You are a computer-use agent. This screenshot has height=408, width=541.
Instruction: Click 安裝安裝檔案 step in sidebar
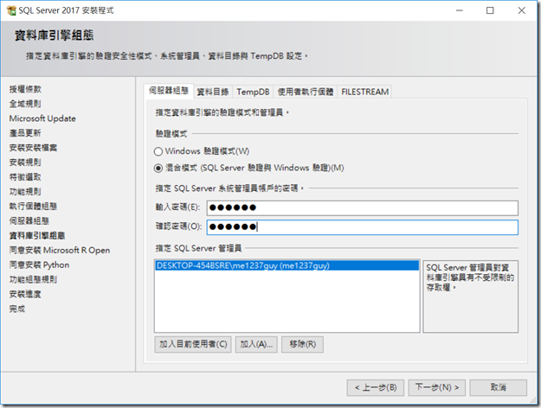click(33, 148)
